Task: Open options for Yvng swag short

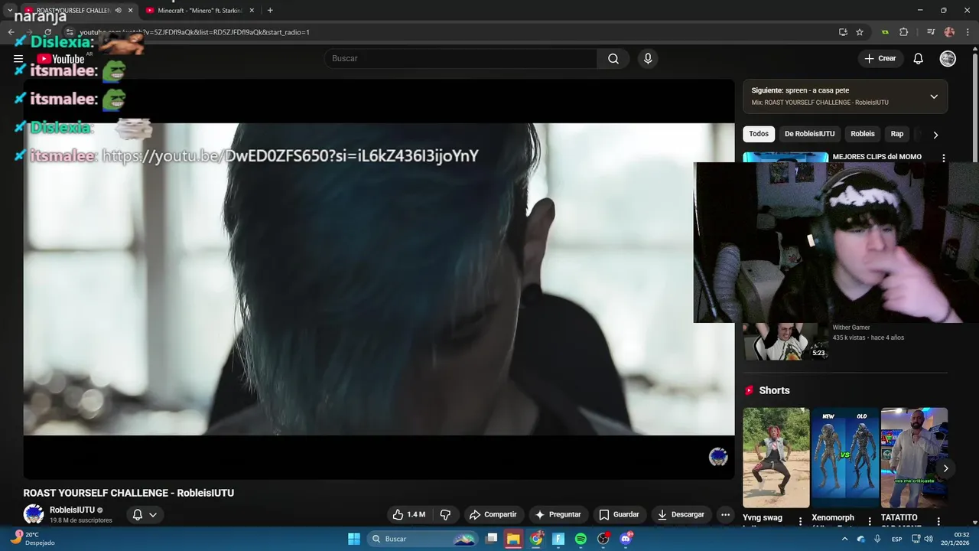Action: (801, 521)
